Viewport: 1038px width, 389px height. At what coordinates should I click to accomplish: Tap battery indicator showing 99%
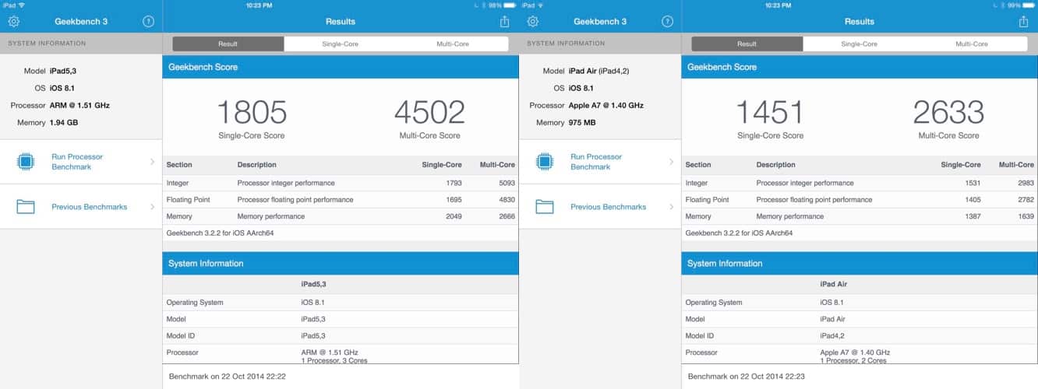click(x=1028, y=5)
